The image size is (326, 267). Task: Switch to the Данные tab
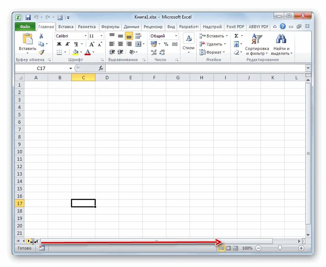132,27
